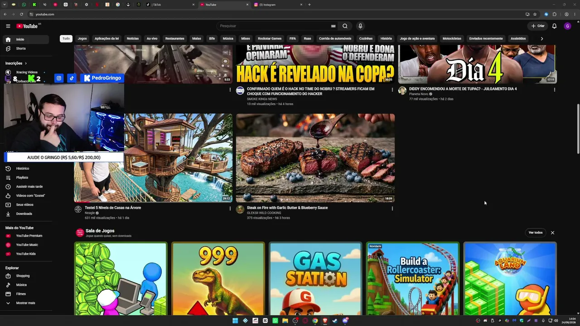Image resolution: width=580 pixels, height=326 pixels.
Task: Open Assistir mais tarde list
Action: click(x=25, y=187)
